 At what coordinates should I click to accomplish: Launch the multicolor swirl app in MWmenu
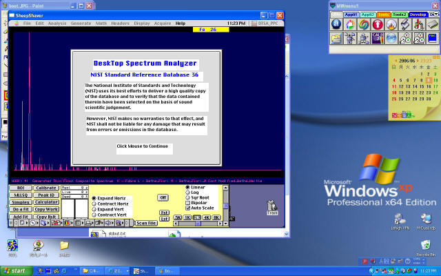[364, 24]
